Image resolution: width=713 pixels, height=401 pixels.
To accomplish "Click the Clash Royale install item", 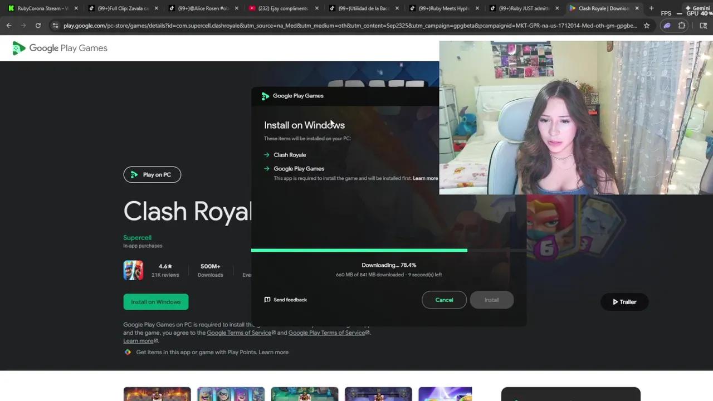I will tap(290, 155).
